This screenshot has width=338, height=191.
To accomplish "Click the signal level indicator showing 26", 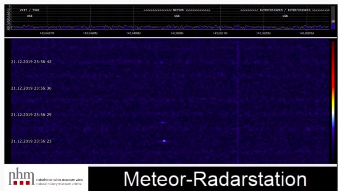I will (333, 21).
